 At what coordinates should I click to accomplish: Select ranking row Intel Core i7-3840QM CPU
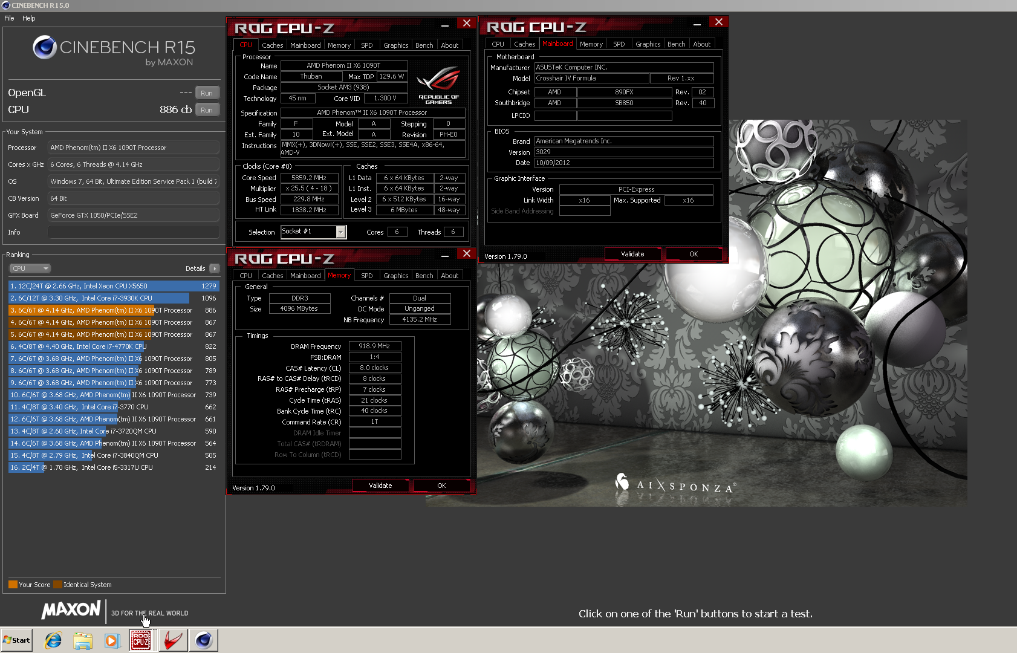(114, 455)
